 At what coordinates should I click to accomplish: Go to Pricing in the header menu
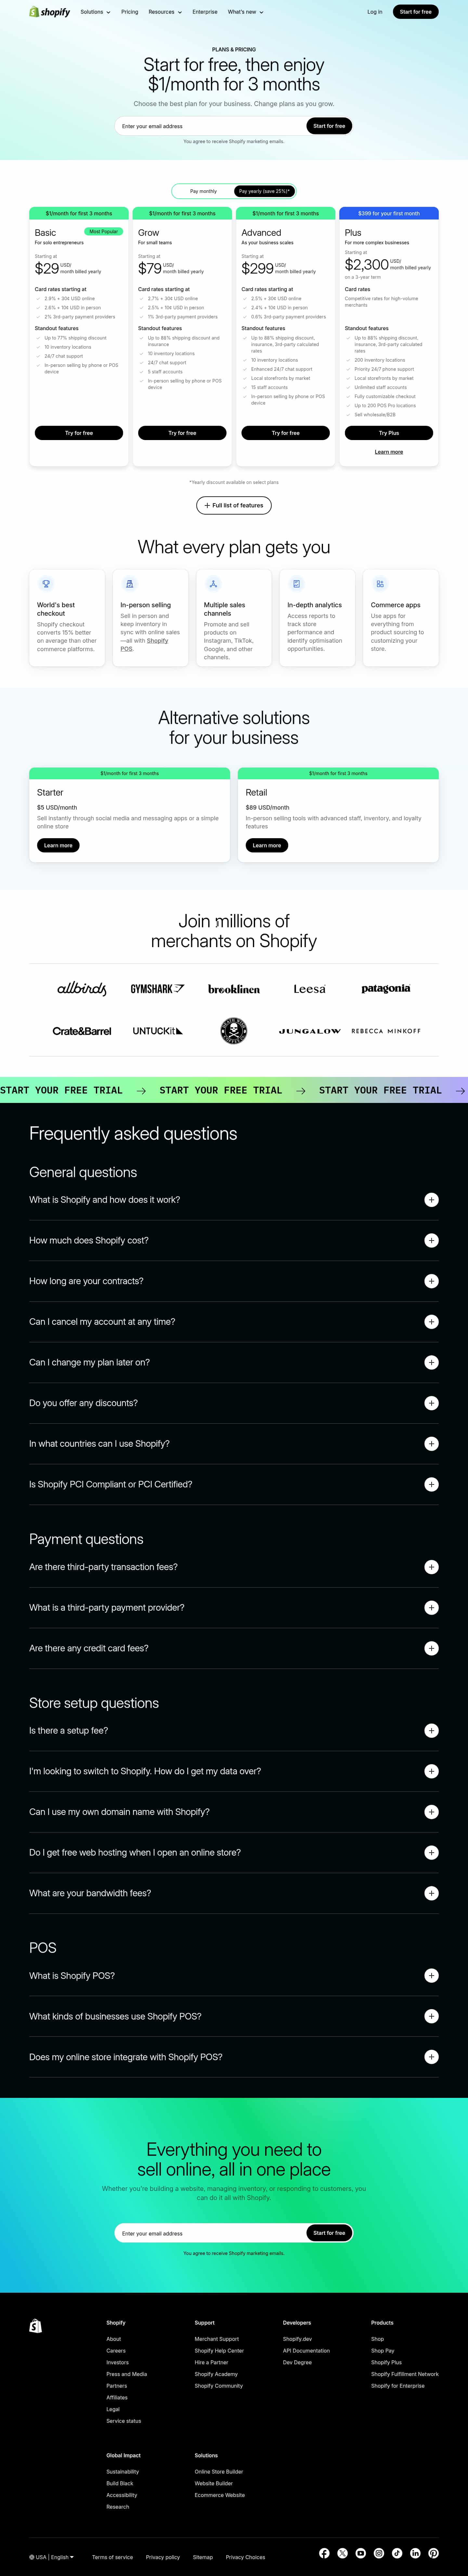pos(130,12)
